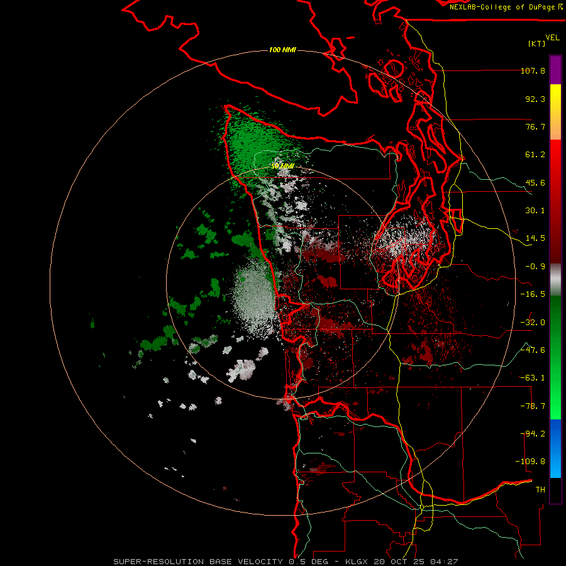Select the -16.5 legend value
566x566 pixels.
(533, 294)
